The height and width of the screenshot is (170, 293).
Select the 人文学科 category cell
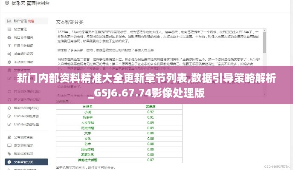87,123
